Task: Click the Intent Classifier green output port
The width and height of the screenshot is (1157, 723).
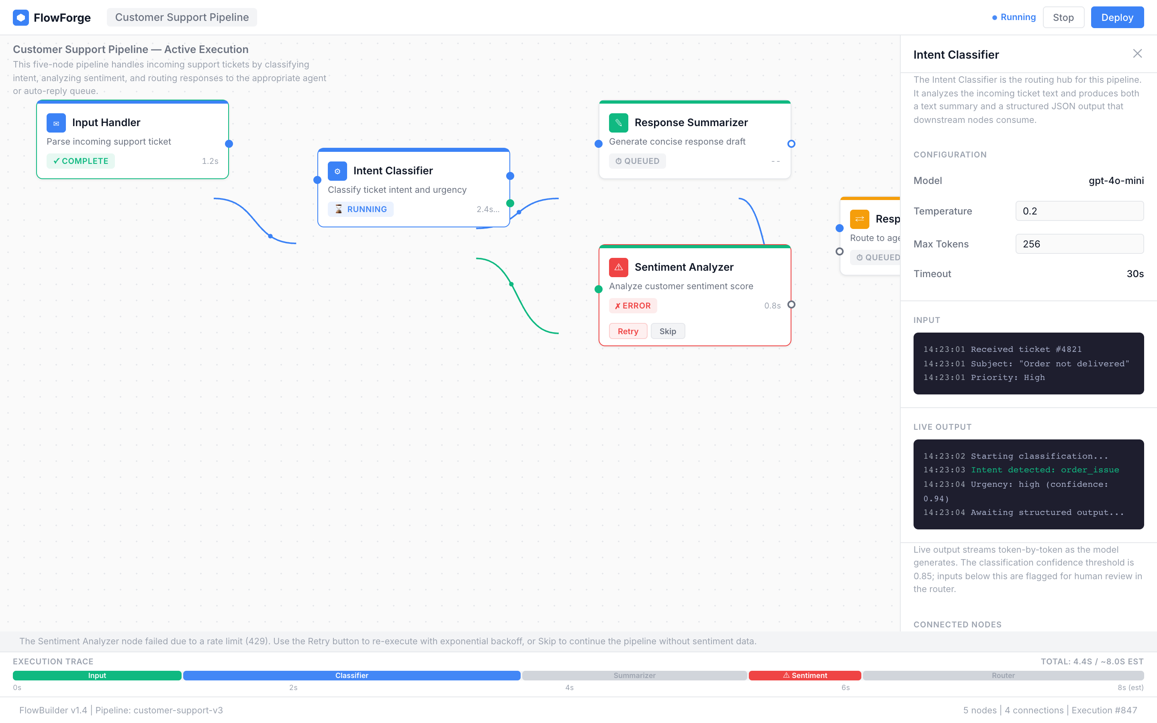Action: tap(510, 203)
